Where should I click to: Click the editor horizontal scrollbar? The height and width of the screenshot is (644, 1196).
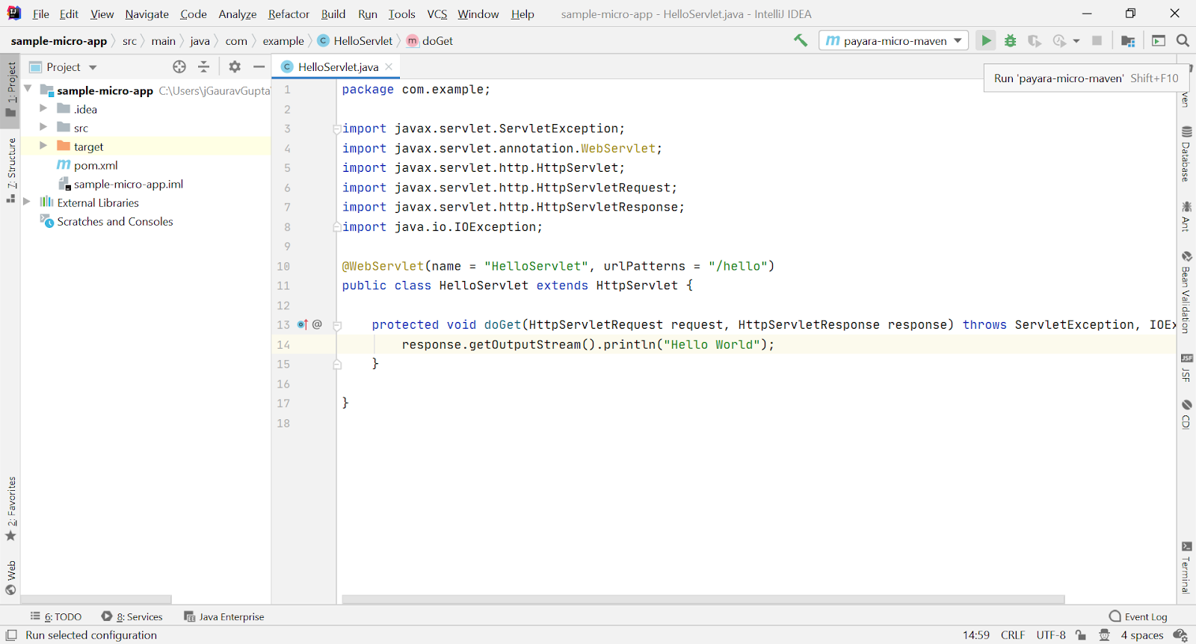coord(703,599)
